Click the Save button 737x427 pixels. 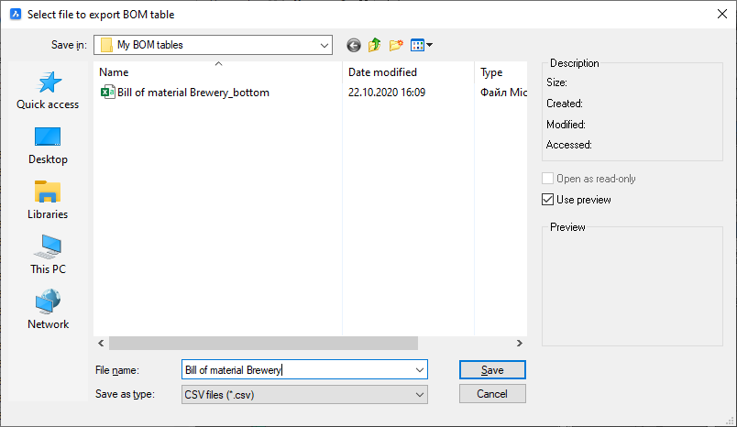[x=492, y=370]
